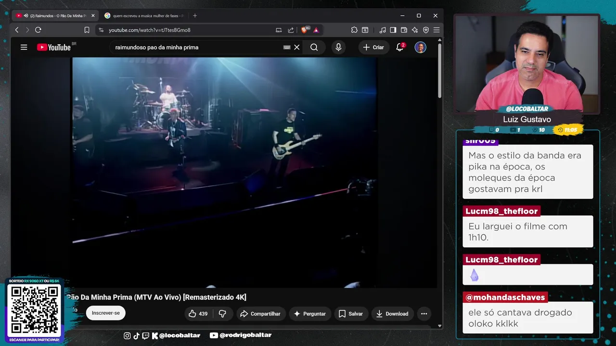Click the Perguntar button
The width and height of the screenshot is (616, 346).
pos(310,314)
